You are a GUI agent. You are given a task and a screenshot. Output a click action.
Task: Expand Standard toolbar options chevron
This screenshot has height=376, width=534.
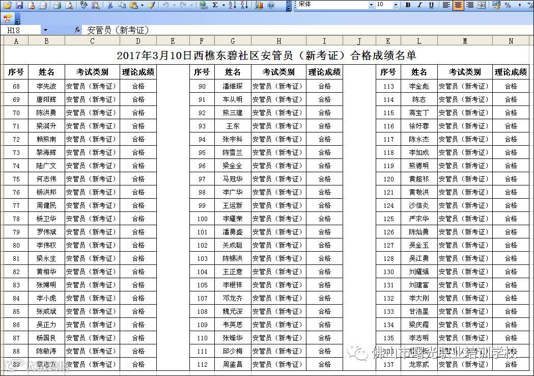tap(289, 6)
